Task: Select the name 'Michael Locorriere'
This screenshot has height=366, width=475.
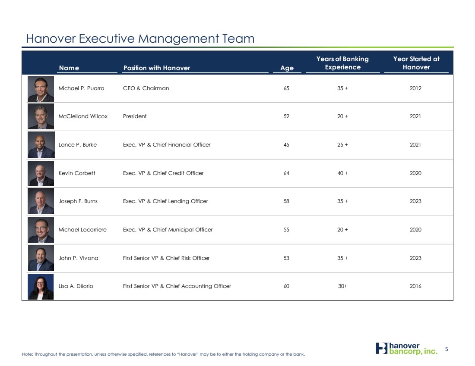Action: tap(82, 230)
